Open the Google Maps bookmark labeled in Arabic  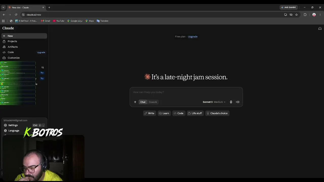click(x=75, y=21)
